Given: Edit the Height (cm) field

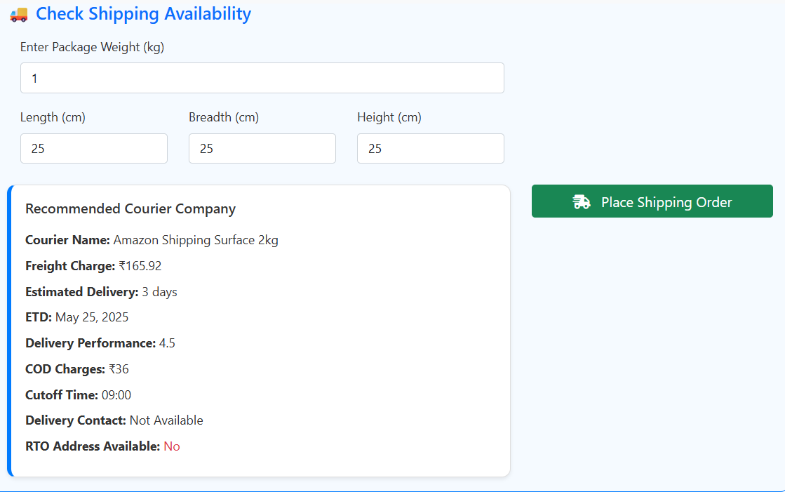Looking at the screenshot, I should coord(431,148).
